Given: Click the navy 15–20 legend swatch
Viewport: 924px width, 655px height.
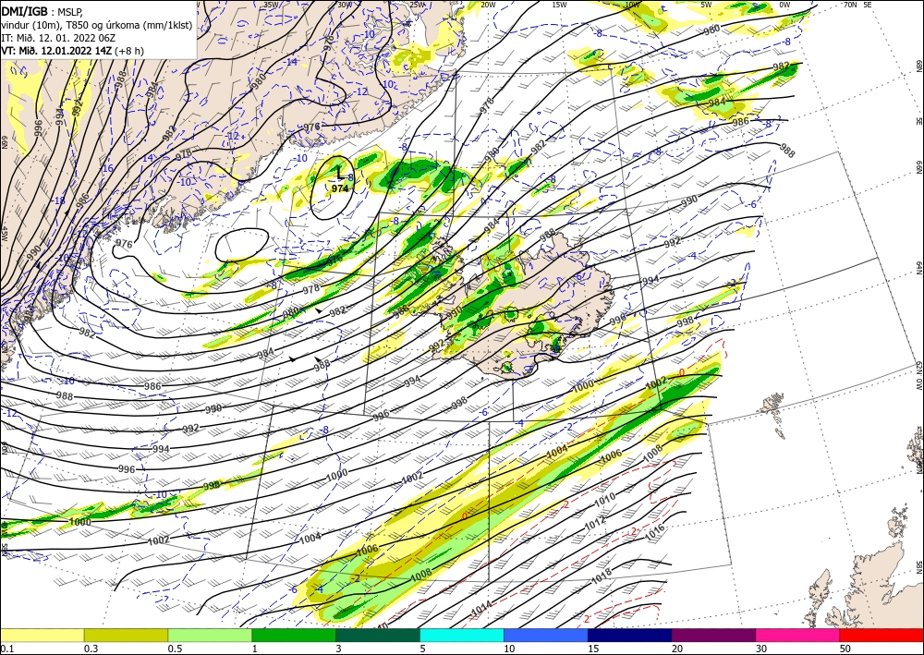Looking at the screenshot, I should coord(630,635).
